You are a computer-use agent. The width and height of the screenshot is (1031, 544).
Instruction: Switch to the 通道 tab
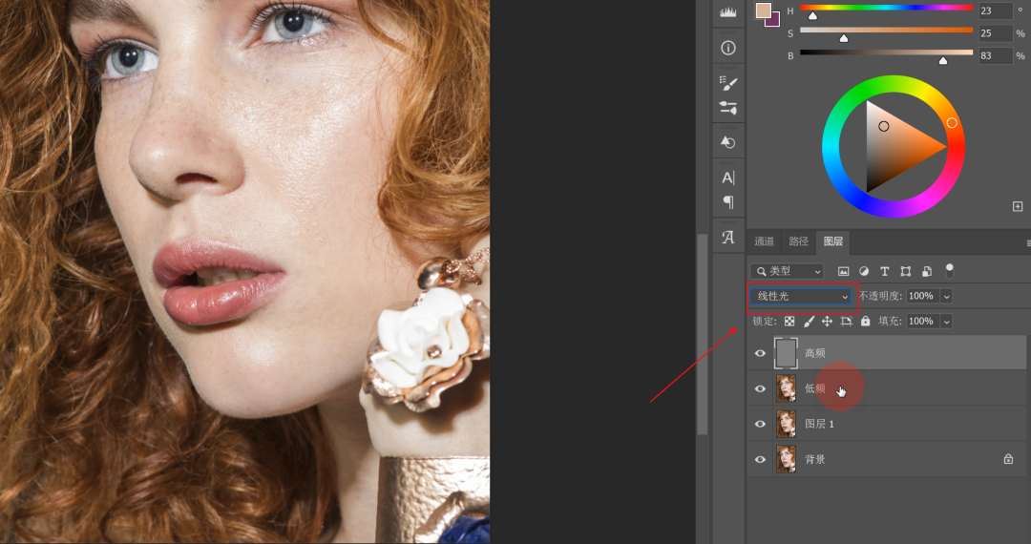tap(764, 241)
